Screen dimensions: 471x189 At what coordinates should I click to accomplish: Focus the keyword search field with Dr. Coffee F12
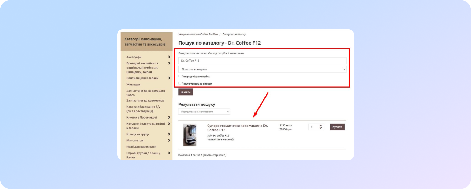click(x=262, y=61)
